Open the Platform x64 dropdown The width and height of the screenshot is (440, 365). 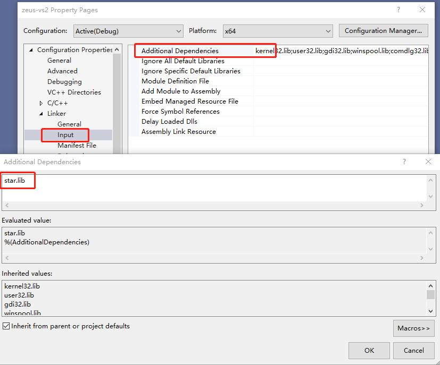[278, 31]
